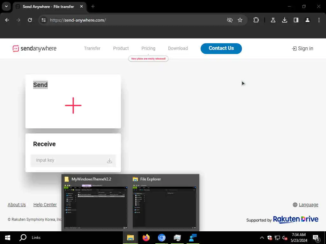The height and width of the screenshot is (244, 326).
Task: Open the Chrome three-dot menu
Action: (x=319, y=20)
